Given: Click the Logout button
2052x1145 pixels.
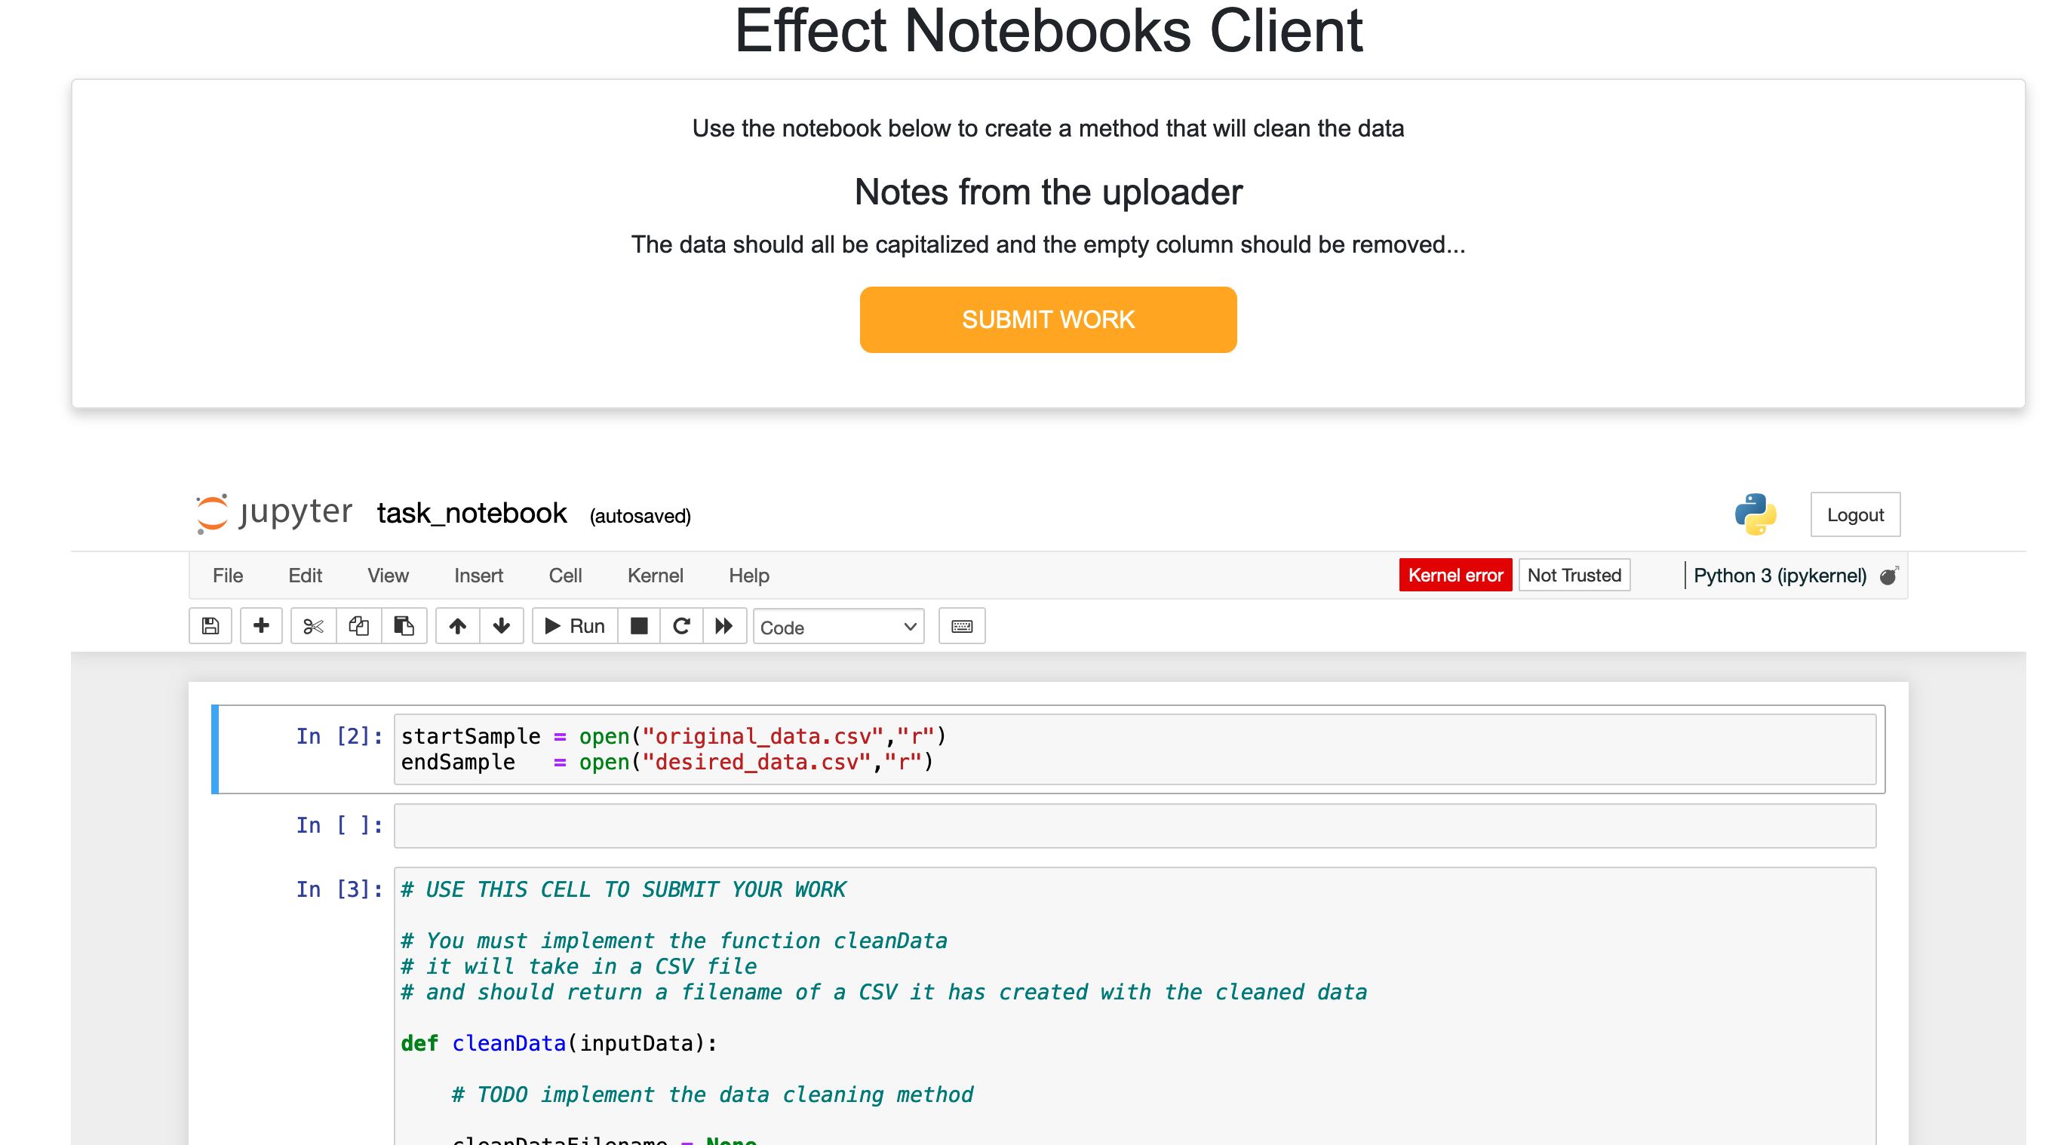Looking at the screenshot, I should coord(1854,514).
